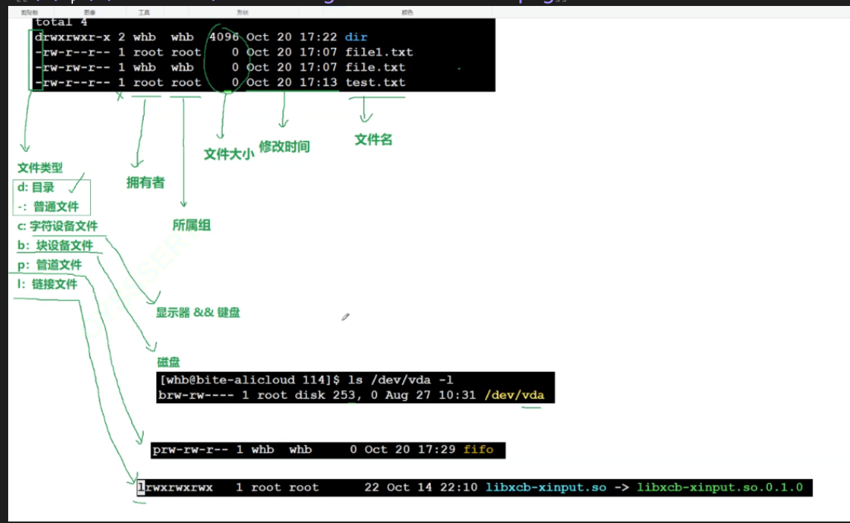Screen dimensions: 850x523
Task: Click the 'c: 字符设备文件' annotation line
Action: 57,226
